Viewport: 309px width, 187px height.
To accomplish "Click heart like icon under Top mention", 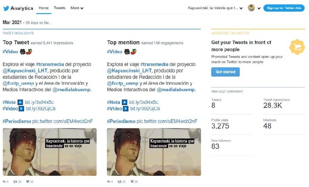I will tap(132, 182).
